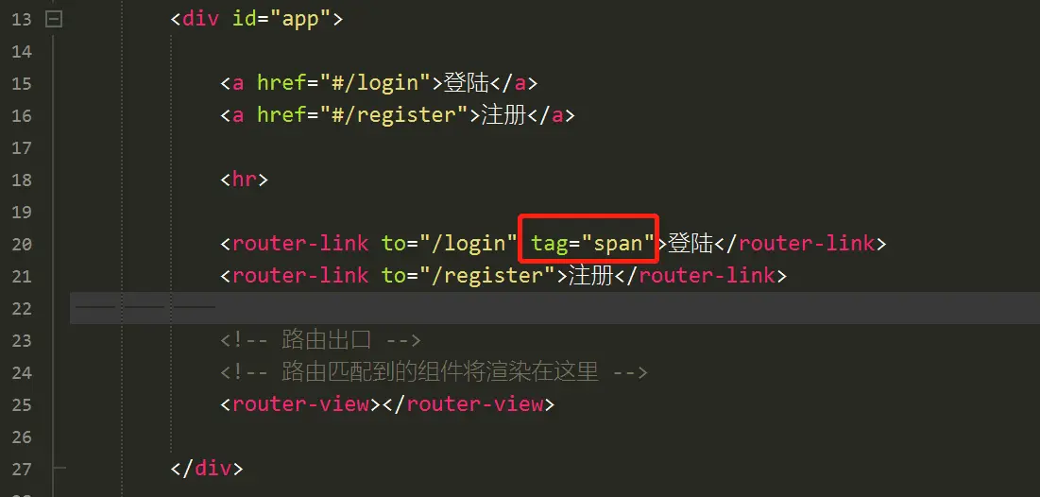
Task: Click 注册 text inside second router-link
Action: pyautogui.click(x=591, y=276)
